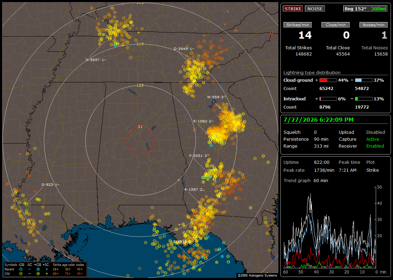
Task: Select the NOISE mode button
Action: pos(315,9)
